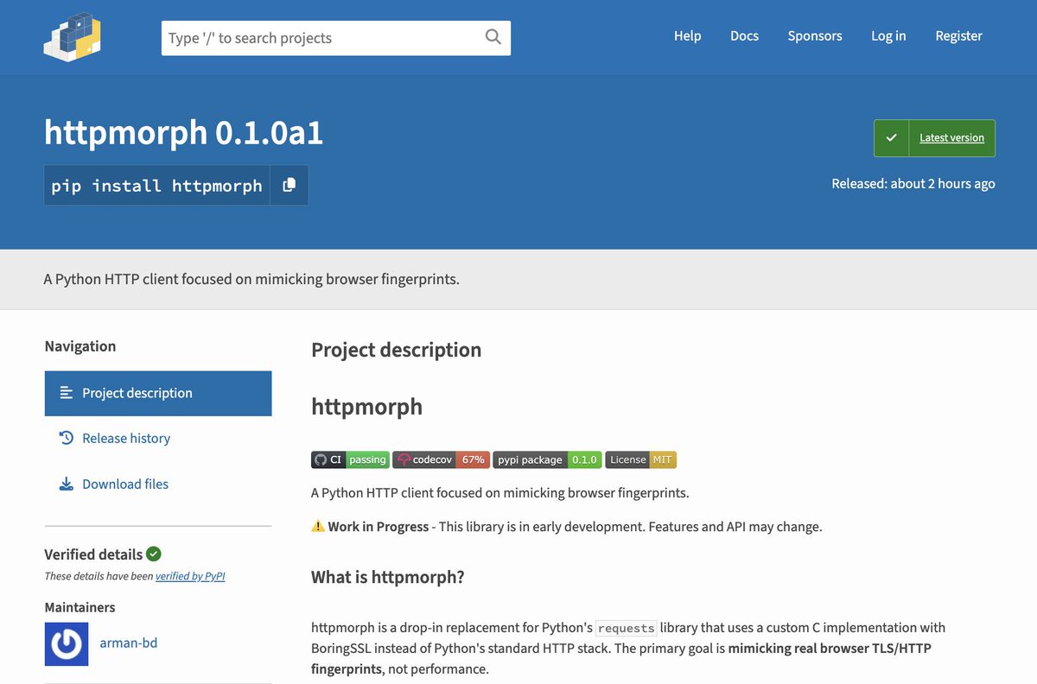Click the pypi package 0.1.0 badge

[547, 459]
